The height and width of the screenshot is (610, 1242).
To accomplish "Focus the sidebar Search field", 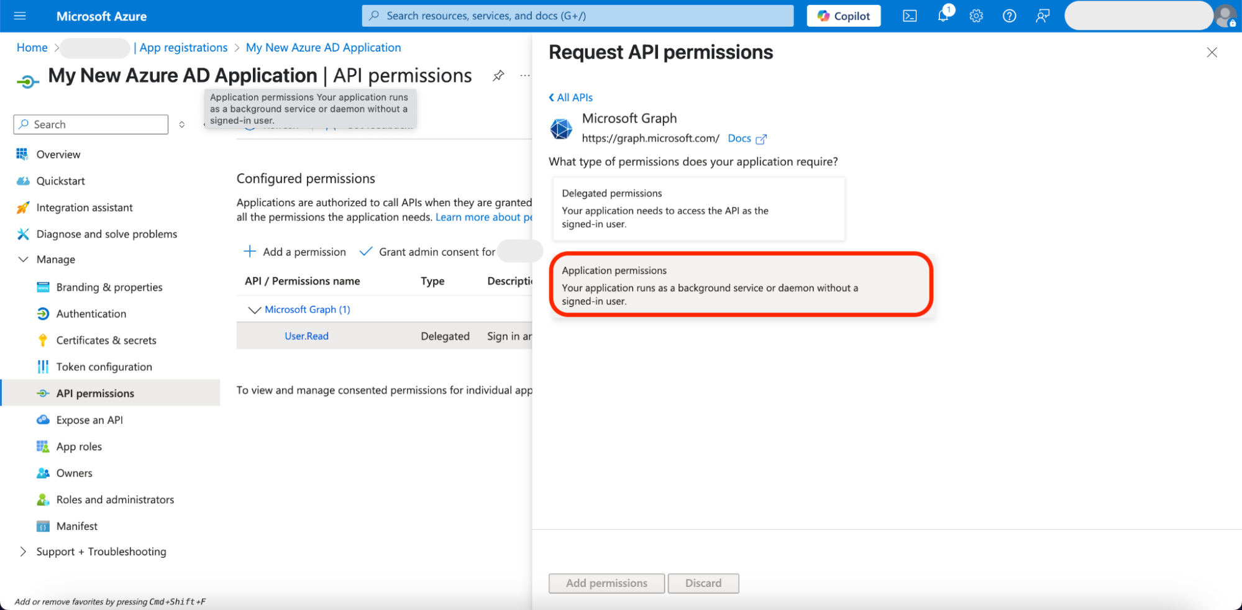I will 91,124.
